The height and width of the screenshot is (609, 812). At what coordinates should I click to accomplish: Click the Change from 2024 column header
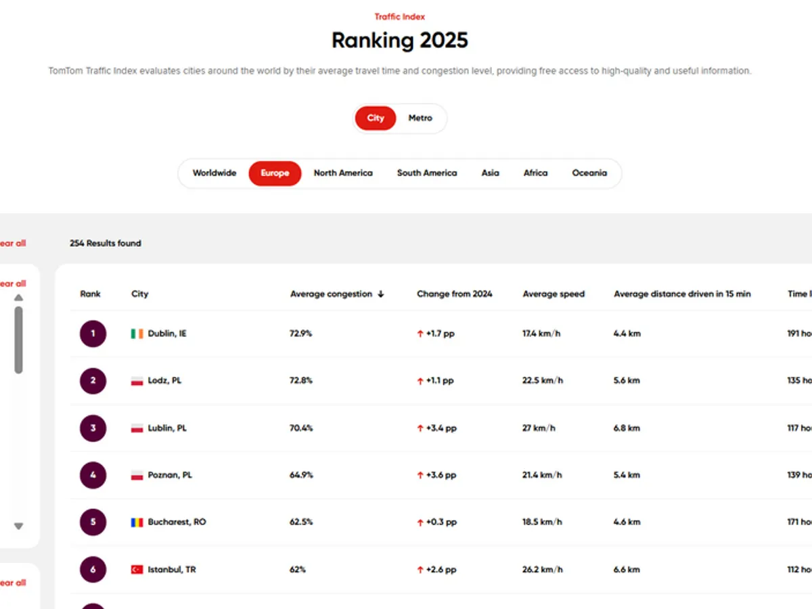[x=455, y=294]
